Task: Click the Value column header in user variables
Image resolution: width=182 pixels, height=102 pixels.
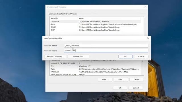Action: [x=109, y=18]
